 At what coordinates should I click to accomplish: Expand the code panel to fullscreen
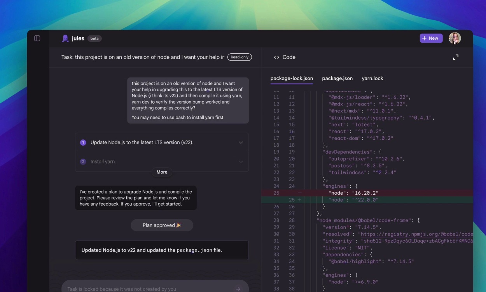(456, 56)
